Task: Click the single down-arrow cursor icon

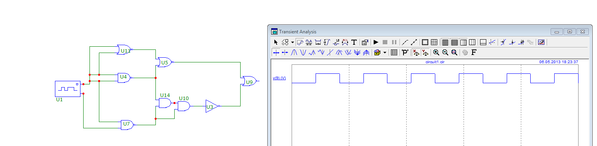Action: (x=512, y=42)
